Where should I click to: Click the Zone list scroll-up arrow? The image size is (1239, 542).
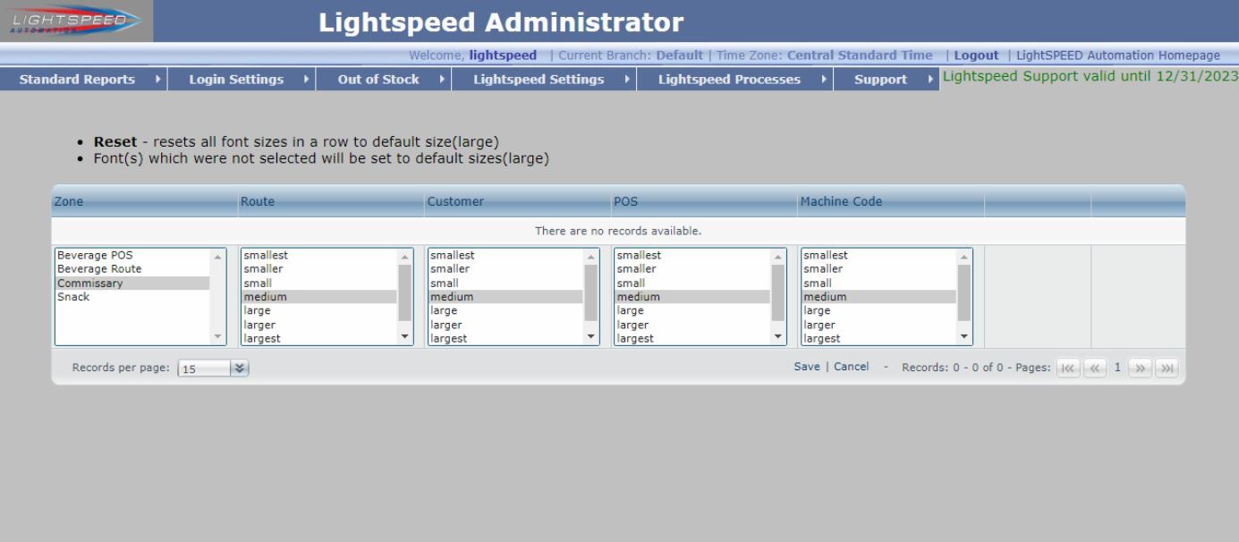(x=217, y=256)
